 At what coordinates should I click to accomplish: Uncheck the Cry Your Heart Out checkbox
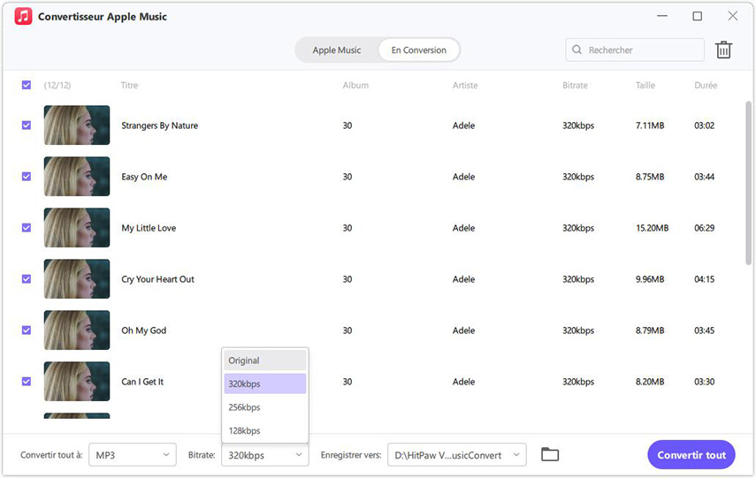(x=27, y=279)
